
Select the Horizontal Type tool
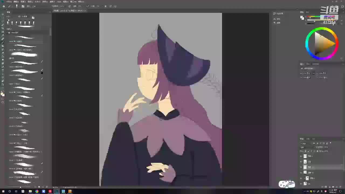[3, 70]
